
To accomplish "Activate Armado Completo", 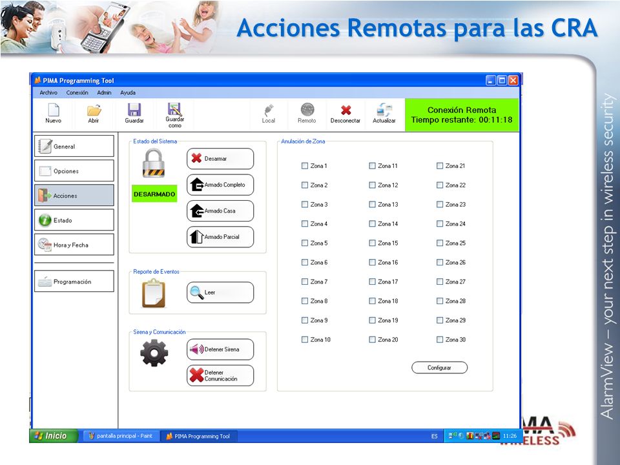I will coord(220,185).
